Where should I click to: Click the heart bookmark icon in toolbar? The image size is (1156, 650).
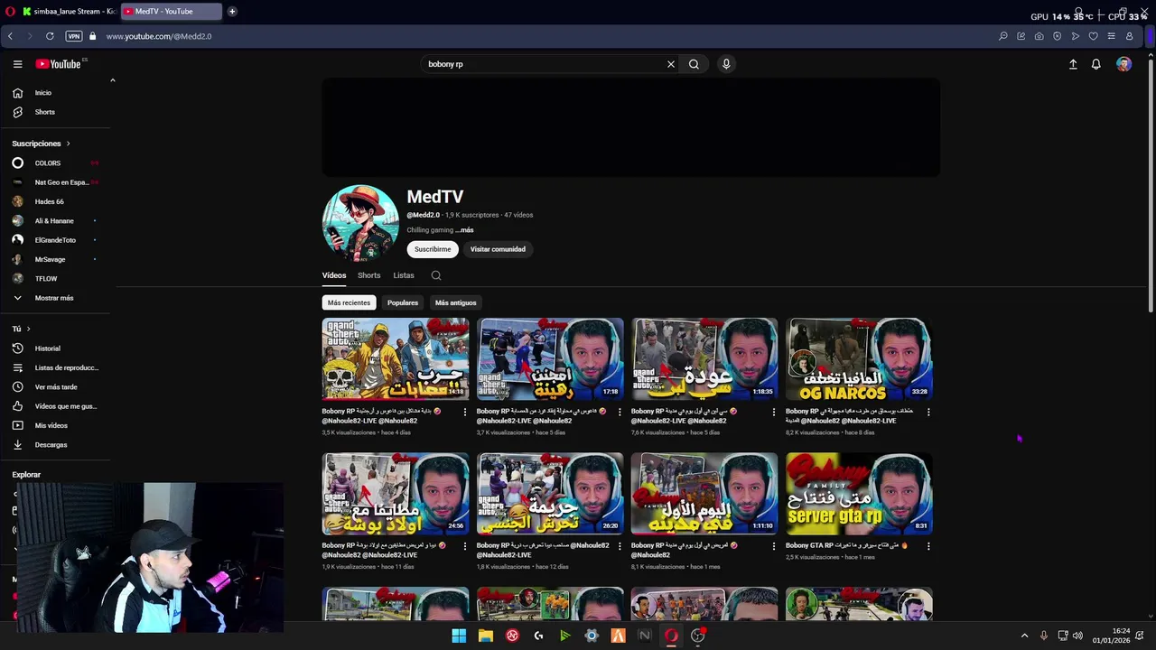pos(1093,36)
